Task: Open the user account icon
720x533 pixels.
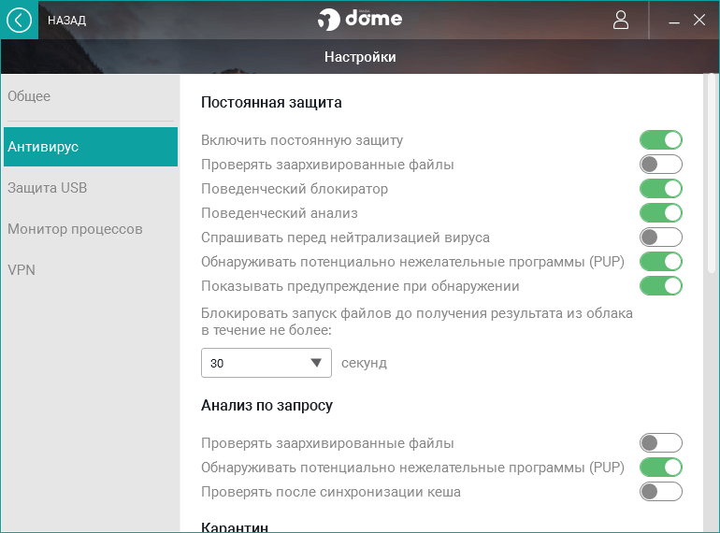Action: (x=621, y=20)
